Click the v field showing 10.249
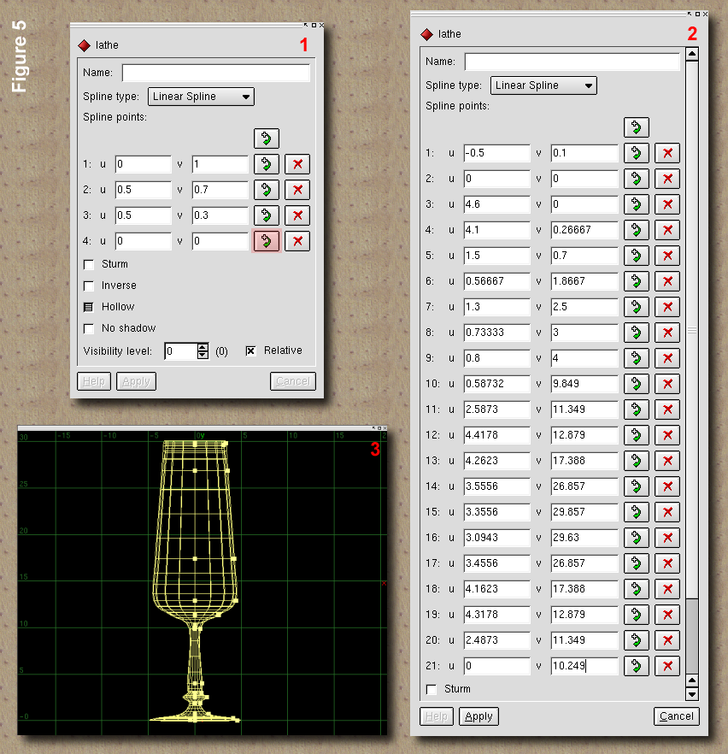Screen dimensions: 728x754 coord(584,666)
